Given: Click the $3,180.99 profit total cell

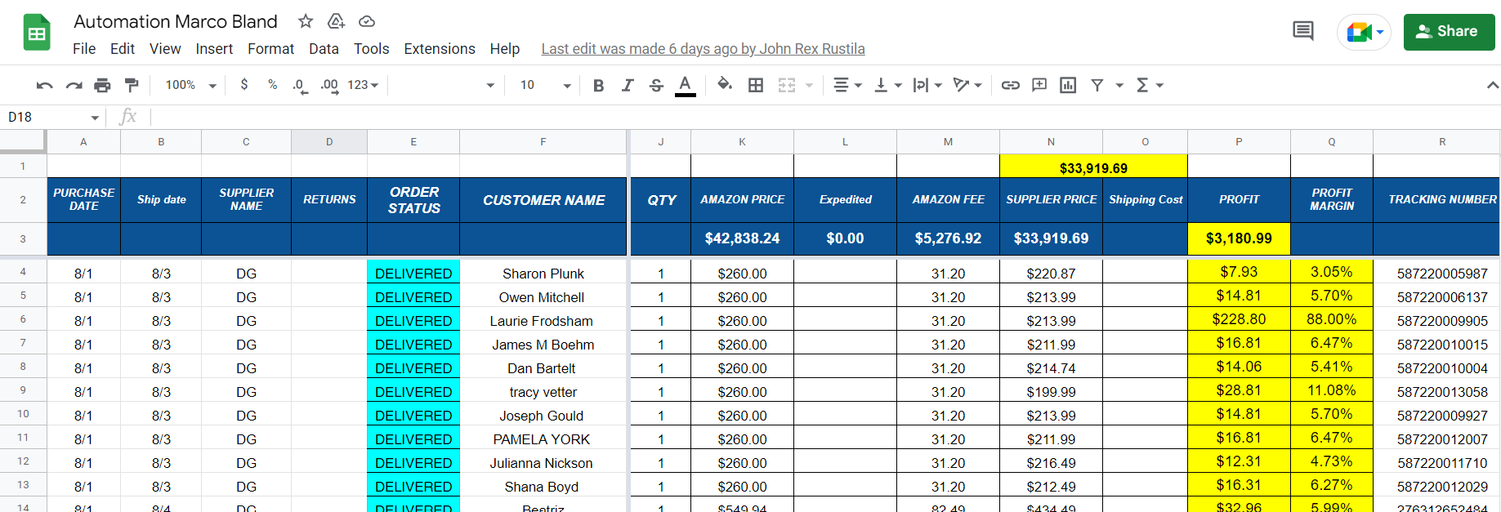Looking at the screenshot, I should tap(1239, 238).
